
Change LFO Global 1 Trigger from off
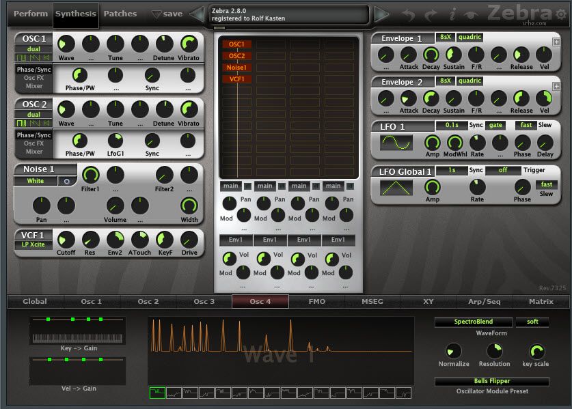pyautogui.click(x=500, y=171)
